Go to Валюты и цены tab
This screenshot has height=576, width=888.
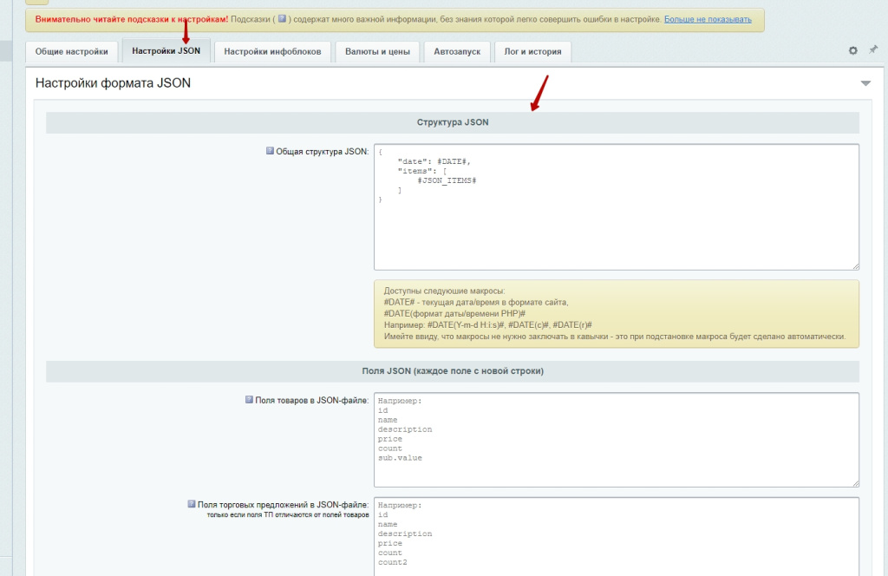377,51
